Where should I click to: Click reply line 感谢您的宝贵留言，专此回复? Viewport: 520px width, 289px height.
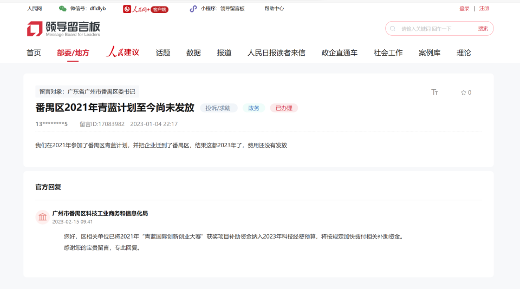coord(102,247)
